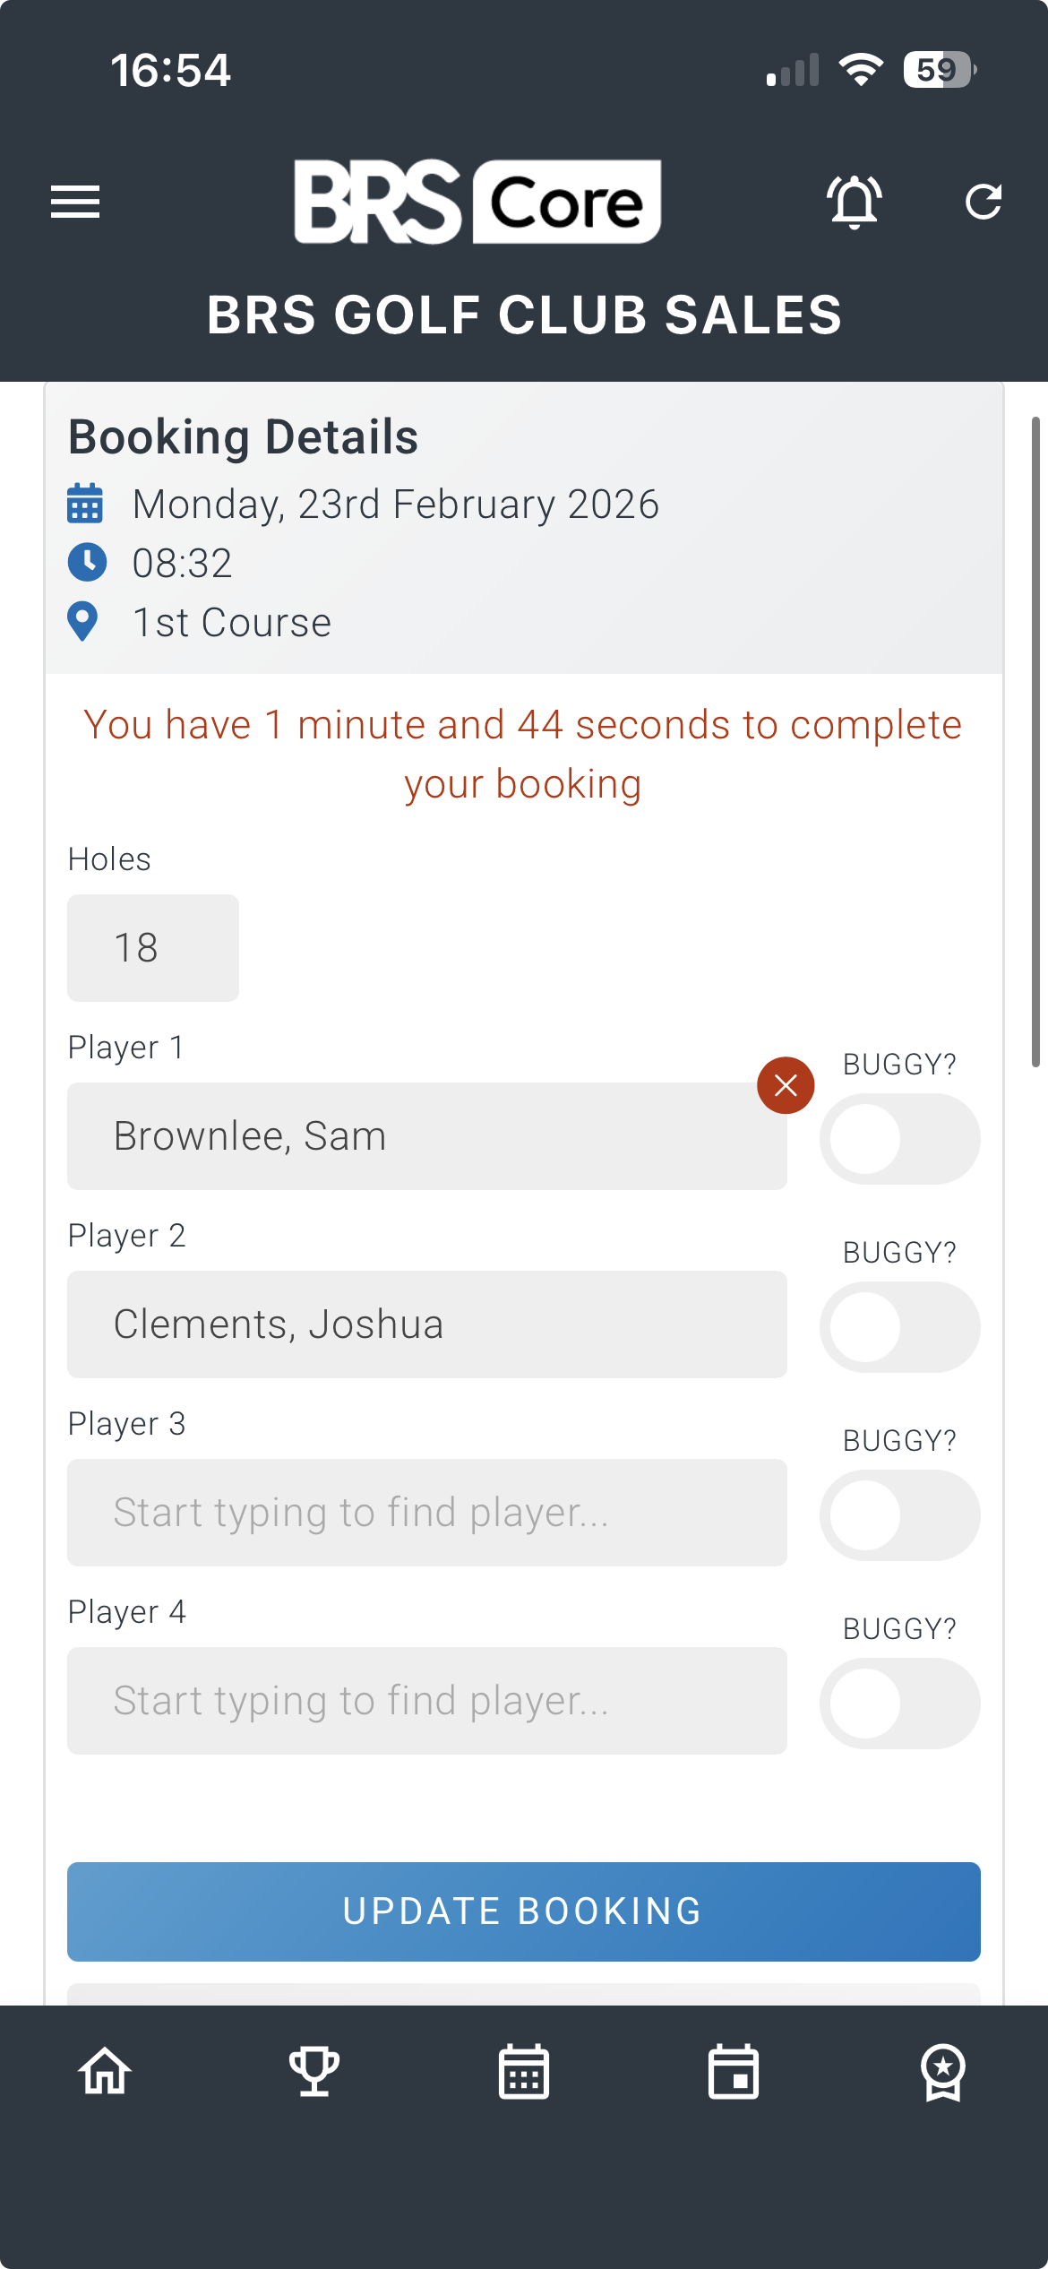Open the trophy competitions tab
This screenshot has width=1048, height=2269.
314,2072
